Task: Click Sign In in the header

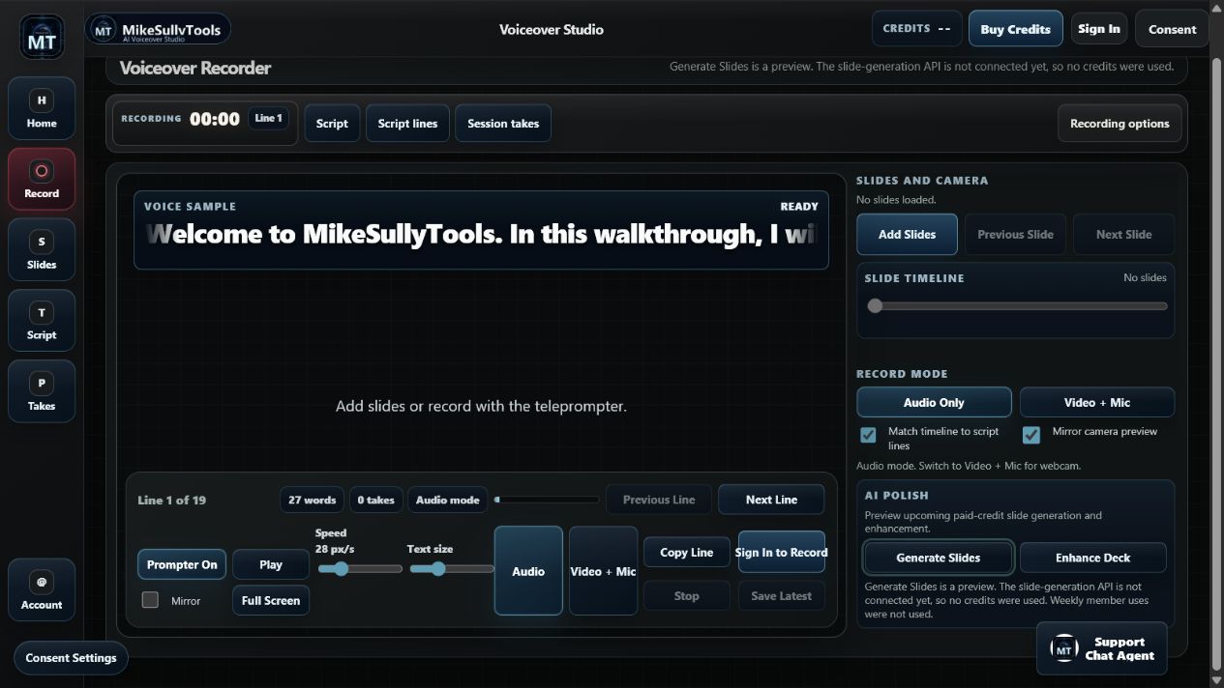Action: [1099, 29]
